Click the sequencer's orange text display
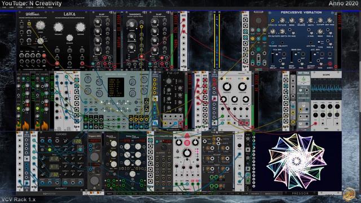Viewport: 361px width, 203px height. tap(116, 87)
